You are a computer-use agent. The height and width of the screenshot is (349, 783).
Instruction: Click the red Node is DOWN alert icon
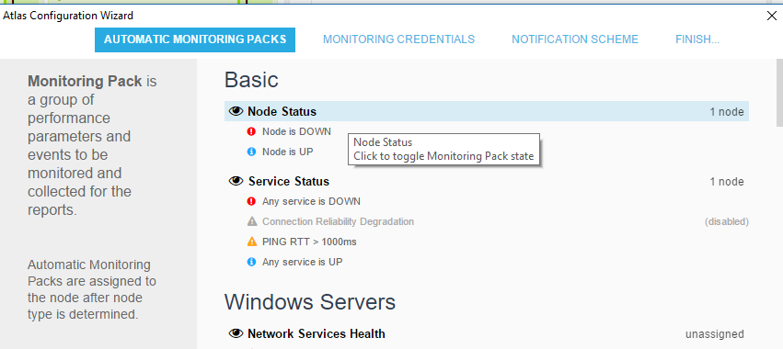point(252,131)
